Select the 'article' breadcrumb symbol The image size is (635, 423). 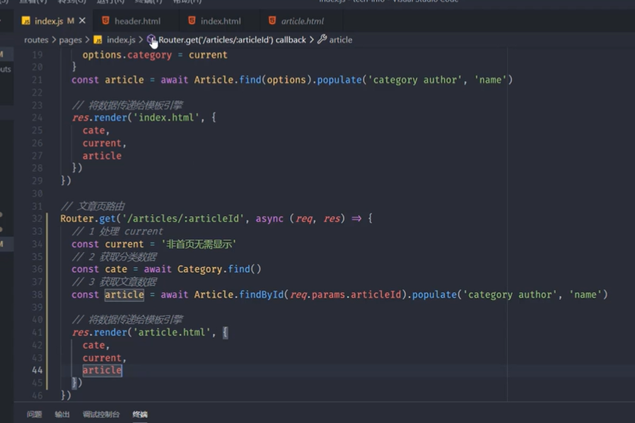(341, 40)
